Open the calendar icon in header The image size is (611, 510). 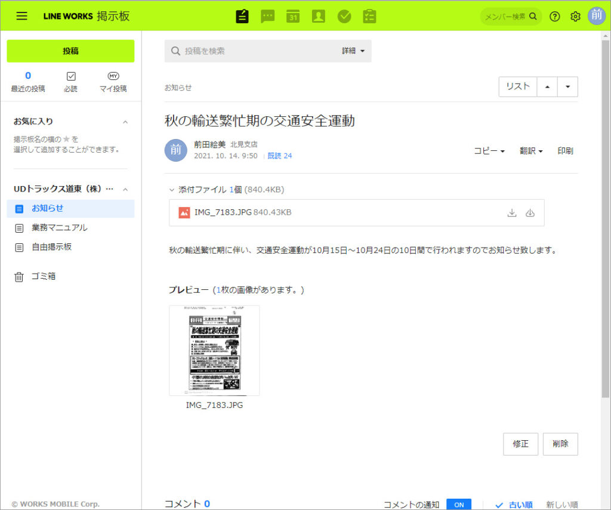click(x=293, y=16)
